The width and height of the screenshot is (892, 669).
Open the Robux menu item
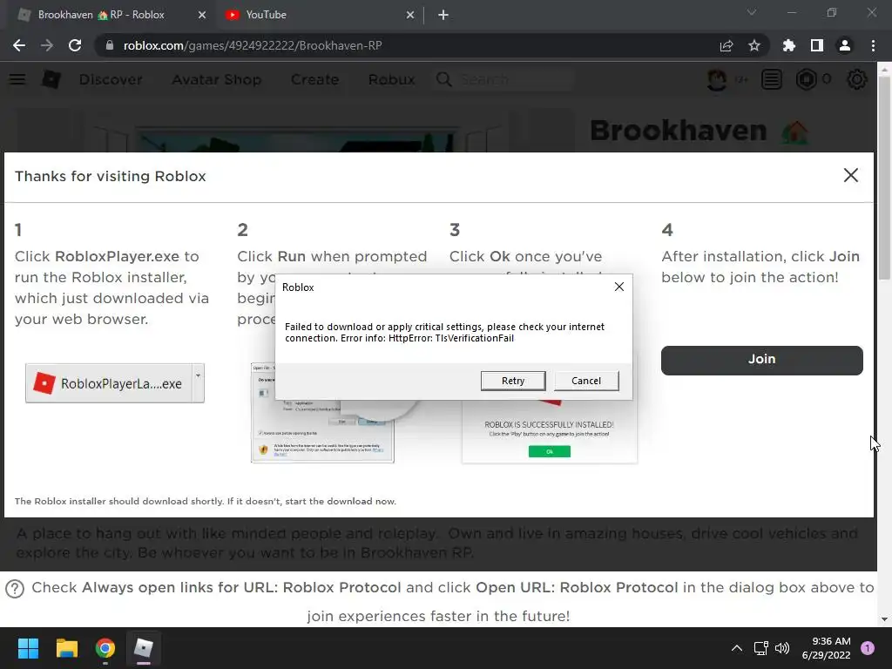[391, 79]
